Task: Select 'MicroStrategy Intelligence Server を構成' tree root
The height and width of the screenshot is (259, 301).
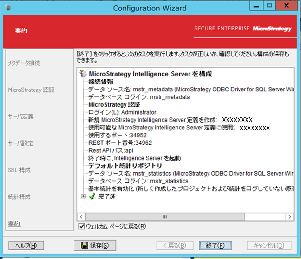Action: click(150, 74)
